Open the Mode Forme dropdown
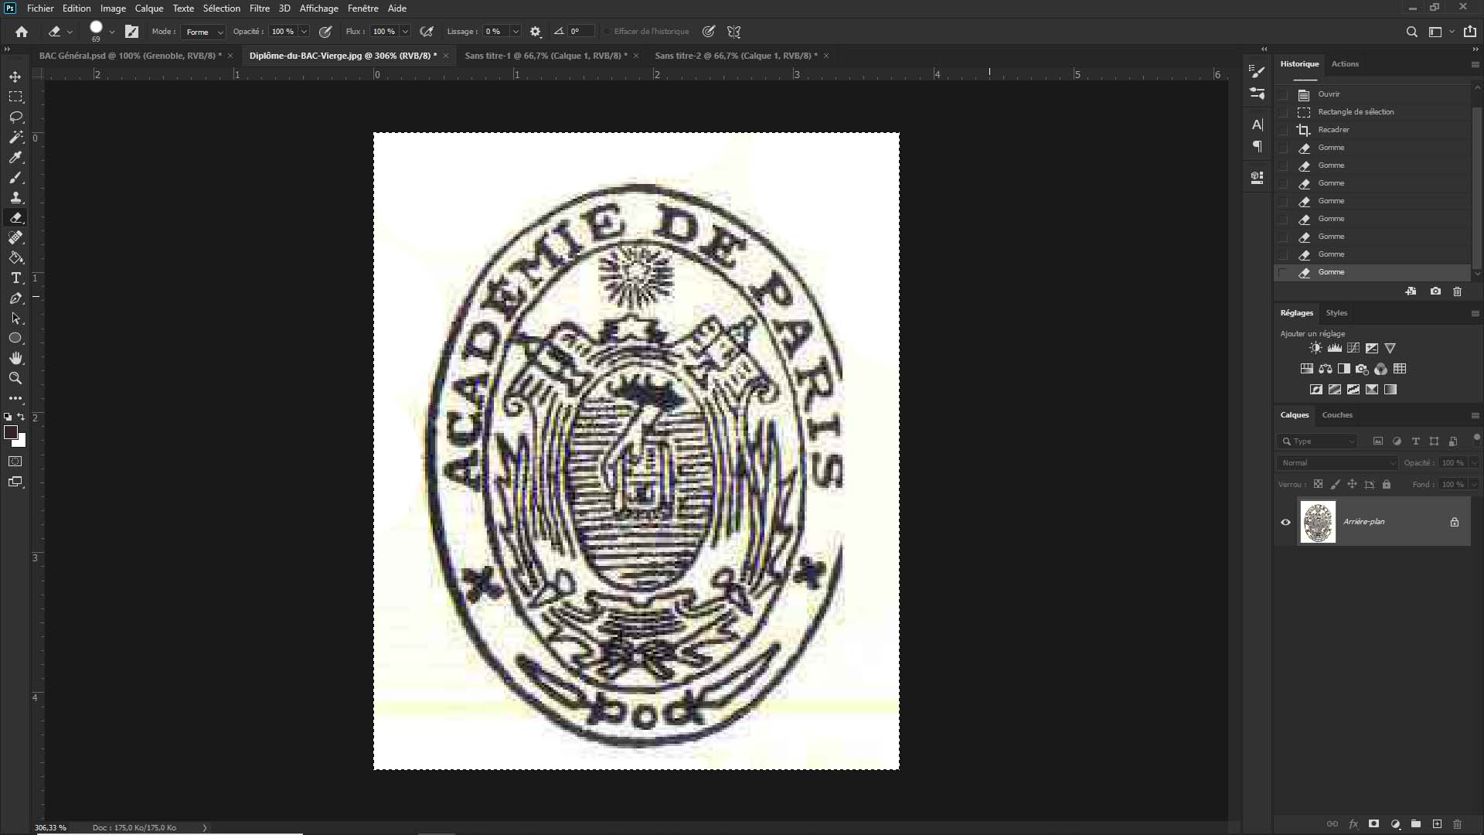Screen dimensions: 1484x835 (204, 32)
